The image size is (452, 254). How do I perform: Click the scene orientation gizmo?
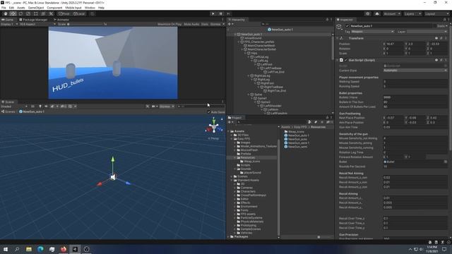tap(213, 127)
